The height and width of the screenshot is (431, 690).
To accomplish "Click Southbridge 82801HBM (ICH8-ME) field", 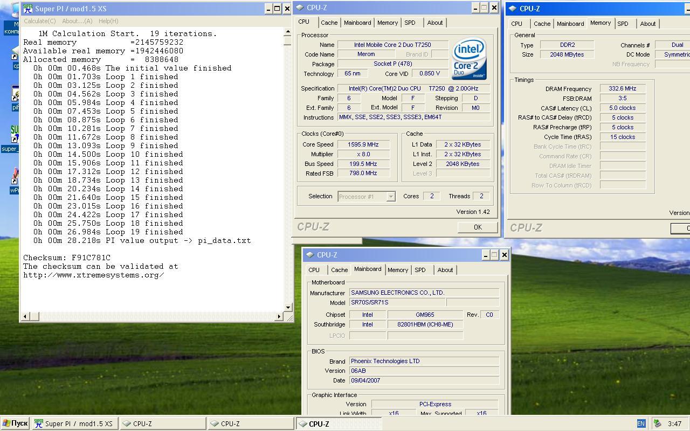I will 425,324.
